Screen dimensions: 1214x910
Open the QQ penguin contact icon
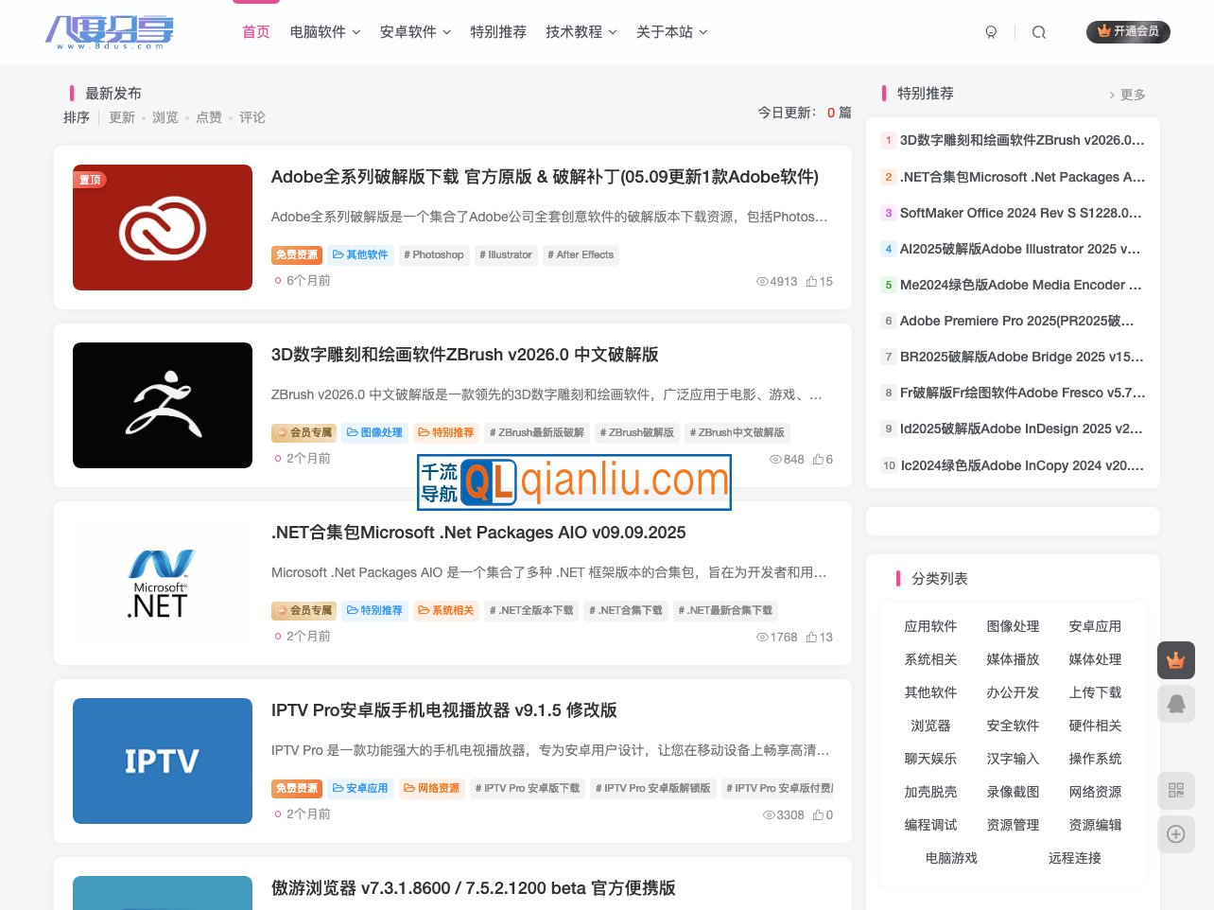(x=1176, y=704)
